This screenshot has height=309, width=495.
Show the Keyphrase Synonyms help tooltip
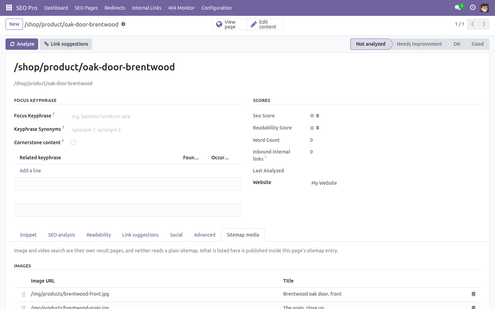63,127
